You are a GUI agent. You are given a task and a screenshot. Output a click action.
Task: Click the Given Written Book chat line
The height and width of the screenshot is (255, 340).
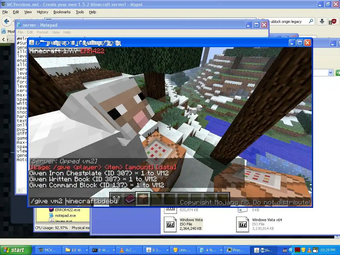click(x=93, y=179)
